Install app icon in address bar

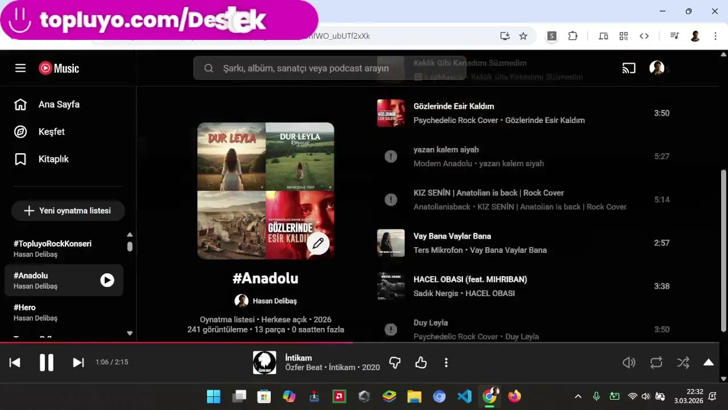point(504,36)
